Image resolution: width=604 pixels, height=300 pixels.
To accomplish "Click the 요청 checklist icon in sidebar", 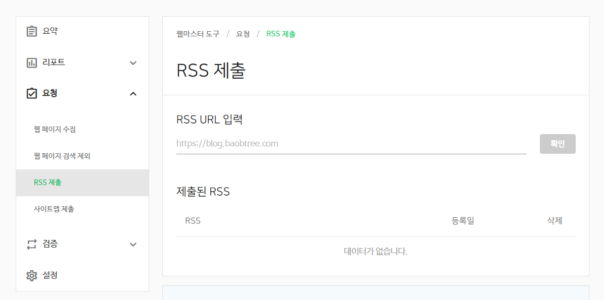I will (x=31, y=93).
